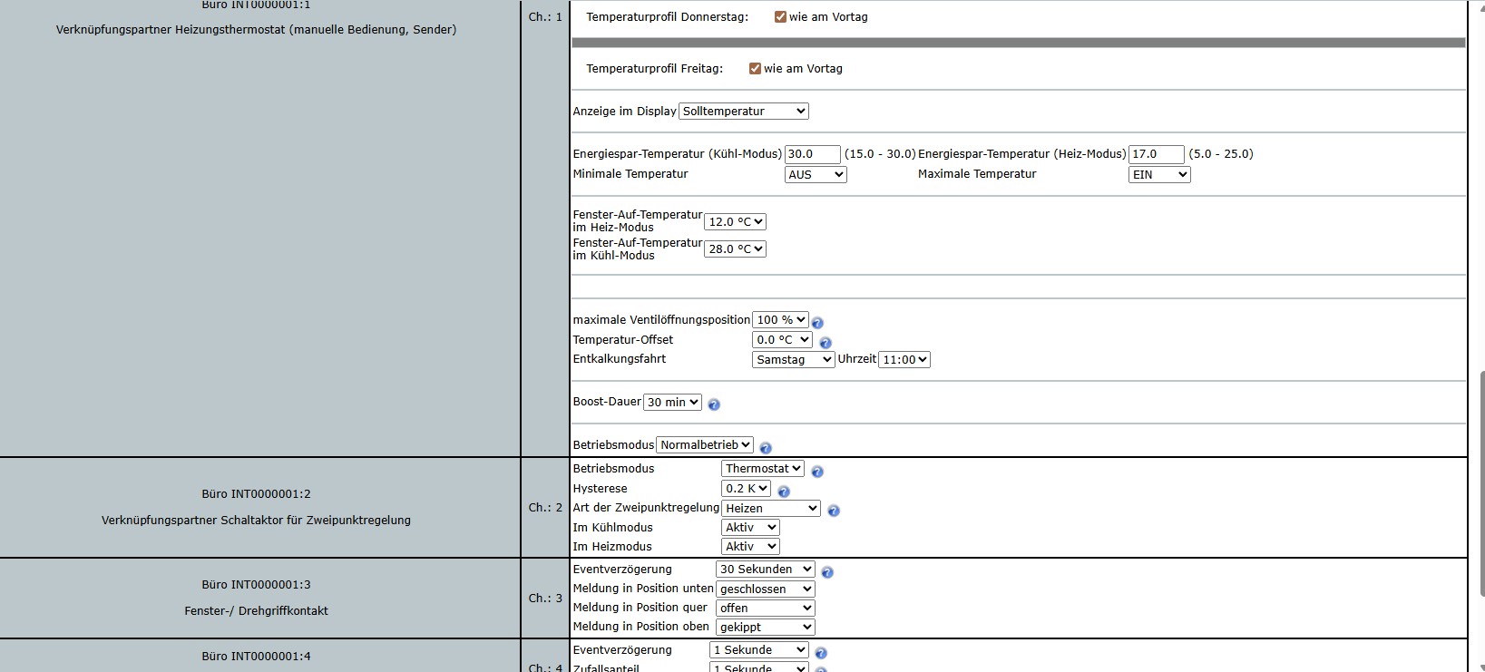Uncheck 'wie am Vortag' for Donnerstag
This screenshot has height=672, width=1485.
tap(780, 16)
